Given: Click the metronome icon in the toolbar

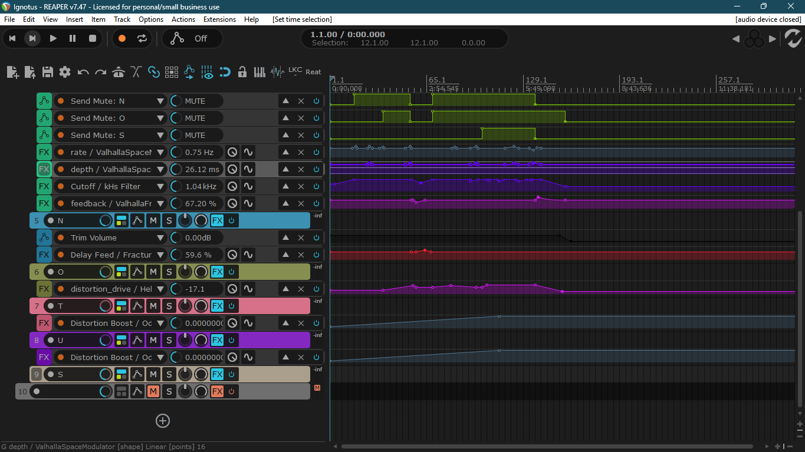Looking at the screenshot, I should tap(119, 72).
